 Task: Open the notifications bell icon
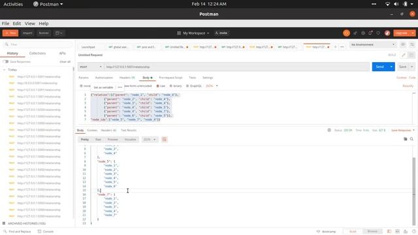click(370, 33)
